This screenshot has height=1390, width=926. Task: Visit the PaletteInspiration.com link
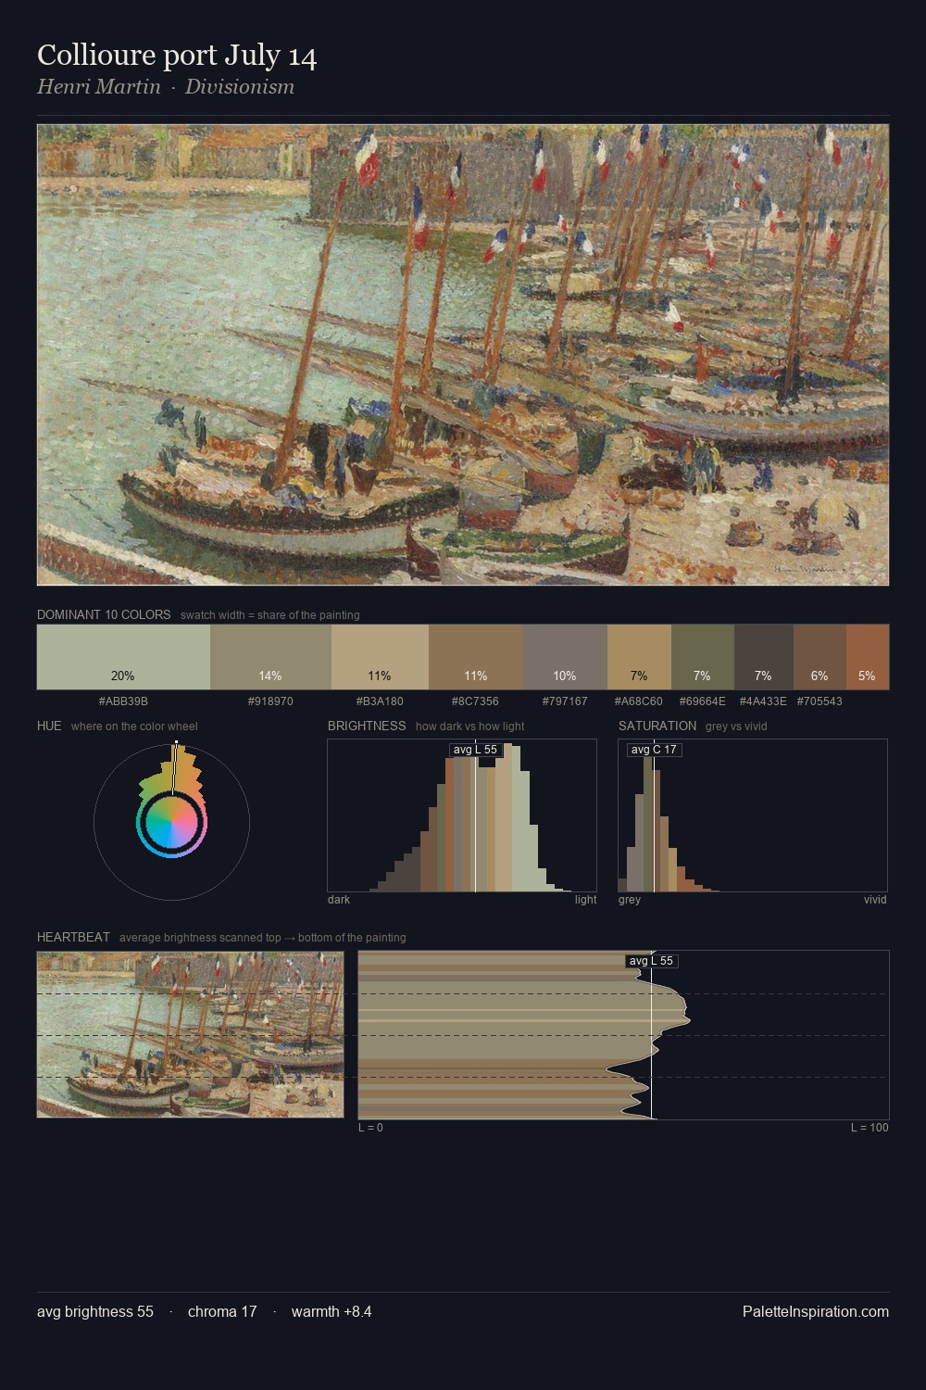coord(816,1311)
